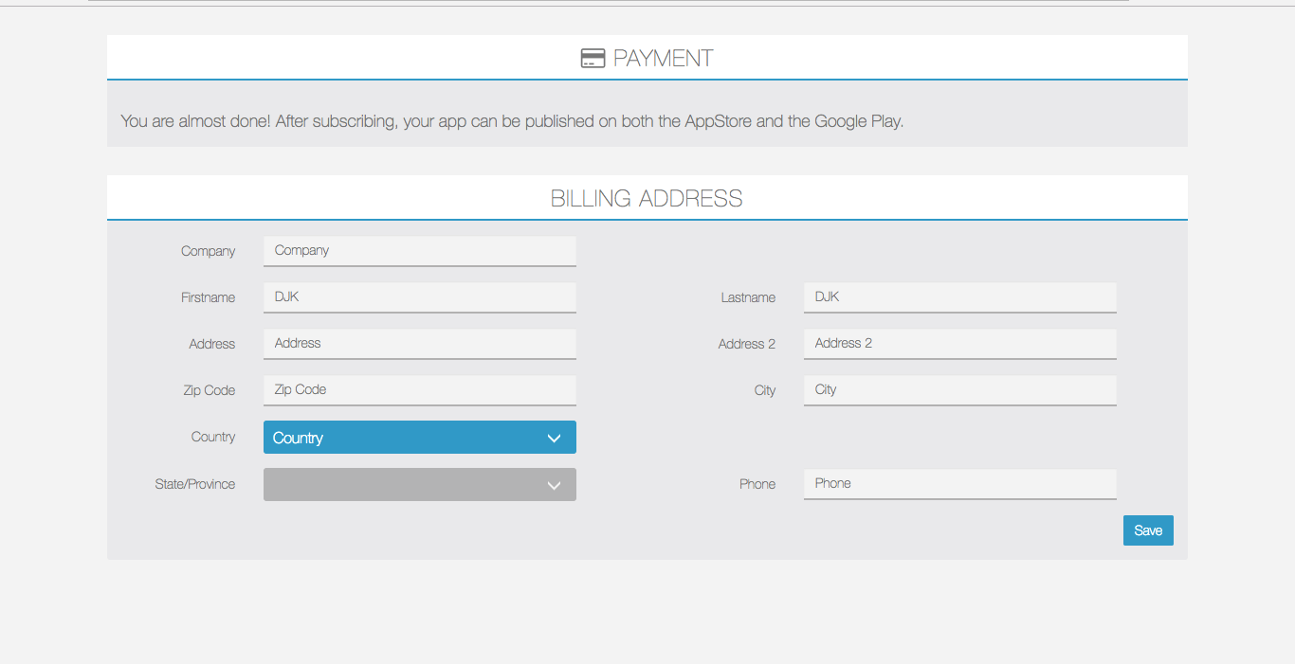
Task: Focus the Company input field
Action: (420, 251)
